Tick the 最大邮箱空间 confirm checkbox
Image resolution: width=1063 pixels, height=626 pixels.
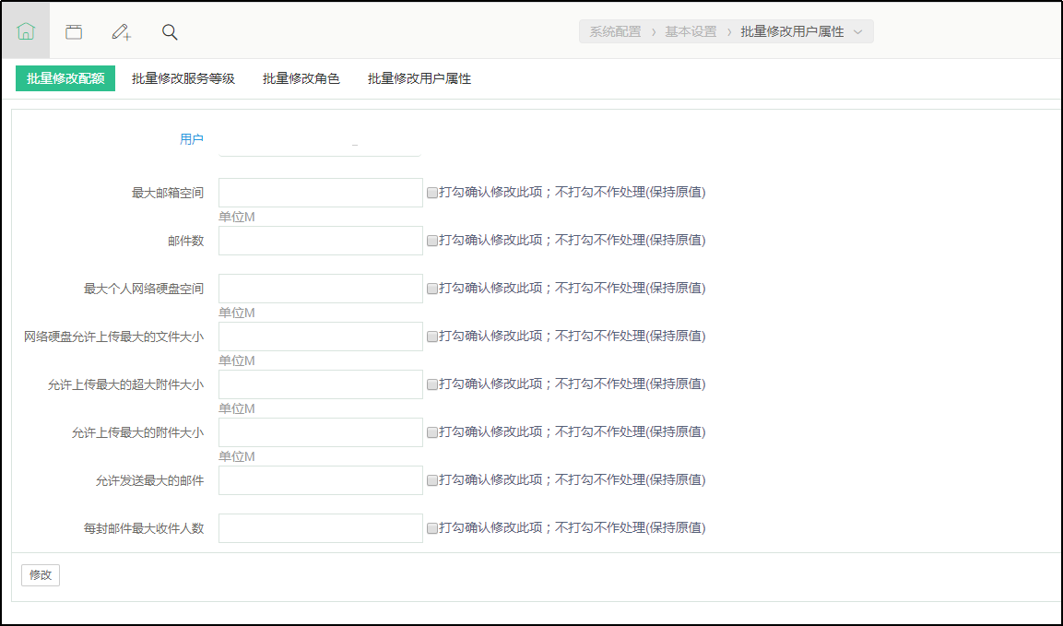(432, 193)
